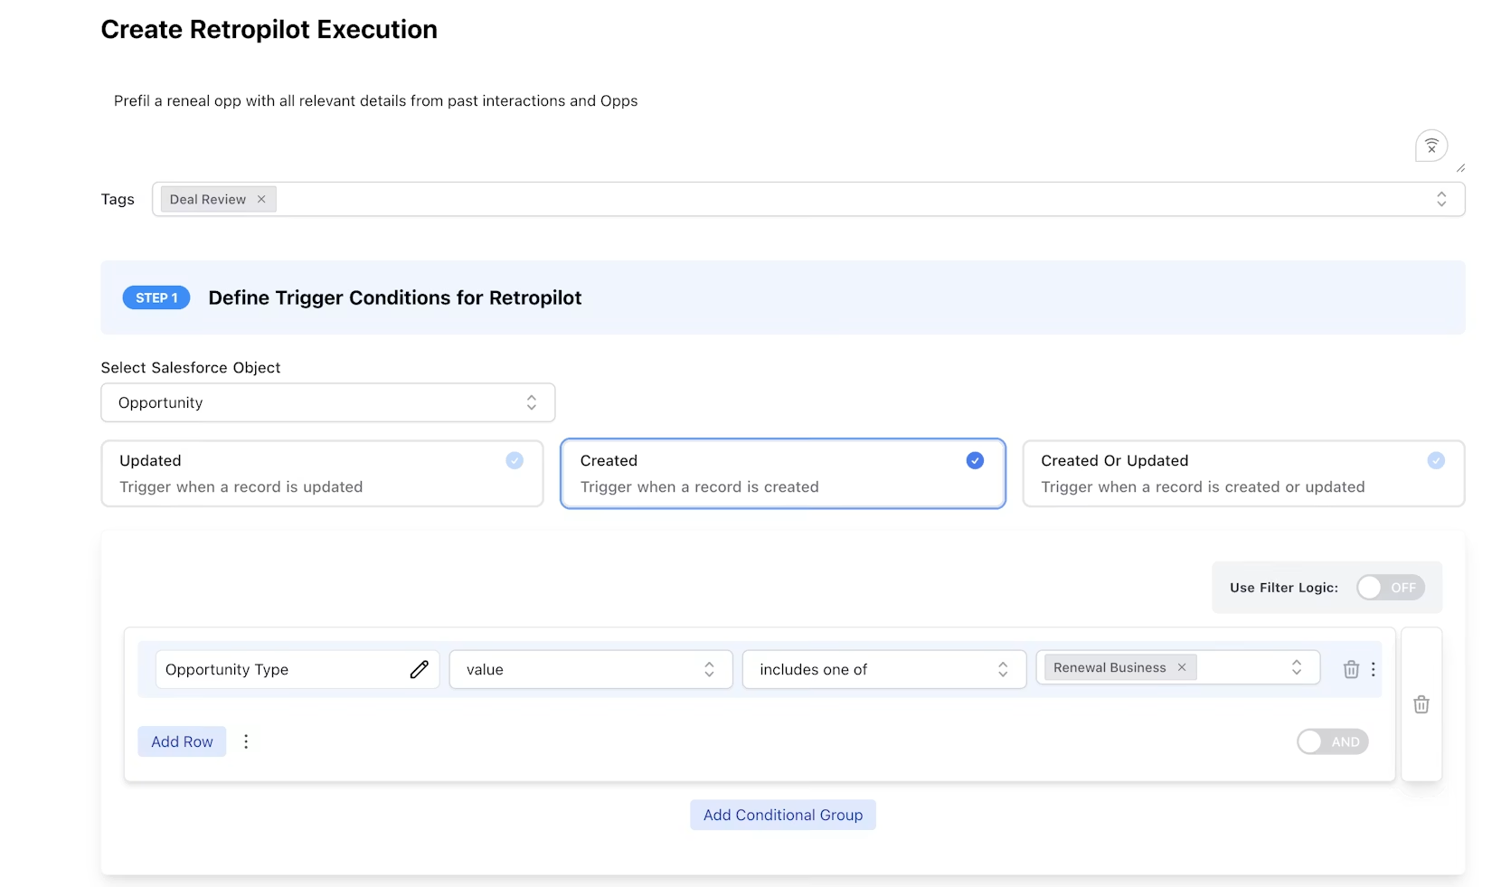Remove the Deal Review tag
Viewport: 1492px width, 887px height.
tap(261, 199)
